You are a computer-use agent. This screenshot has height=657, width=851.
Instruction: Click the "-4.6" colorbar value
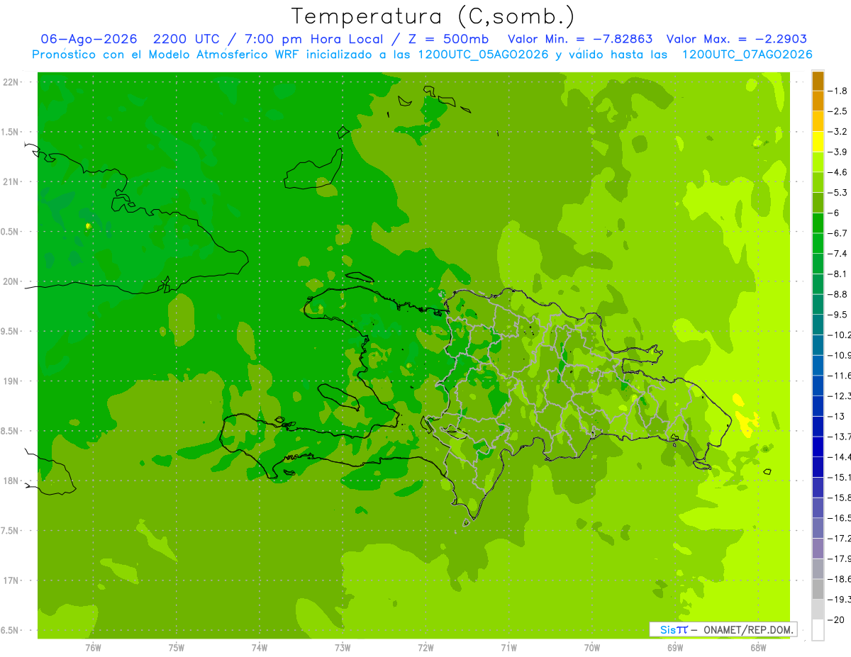[838, 172]
